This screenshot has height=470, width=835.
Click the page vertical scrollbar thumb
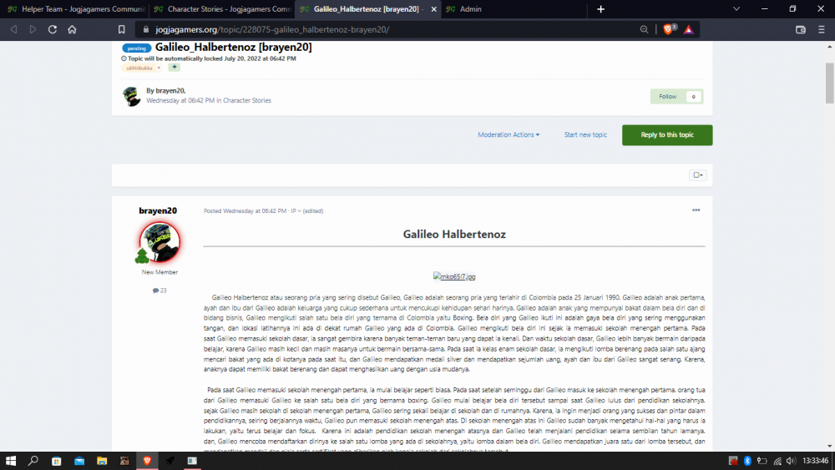[x=829, y=83]
